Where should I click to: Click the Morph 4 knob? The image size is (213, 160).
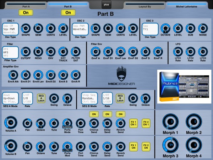click(x=194, y=145)
